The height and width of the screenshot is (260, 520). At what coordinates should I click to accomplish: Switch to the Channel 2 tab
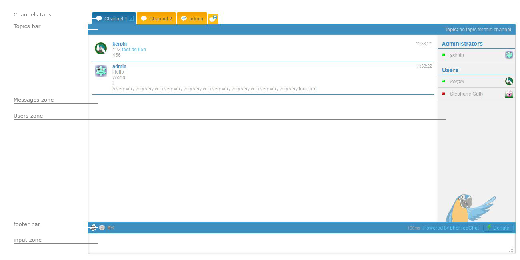[156, 18]
